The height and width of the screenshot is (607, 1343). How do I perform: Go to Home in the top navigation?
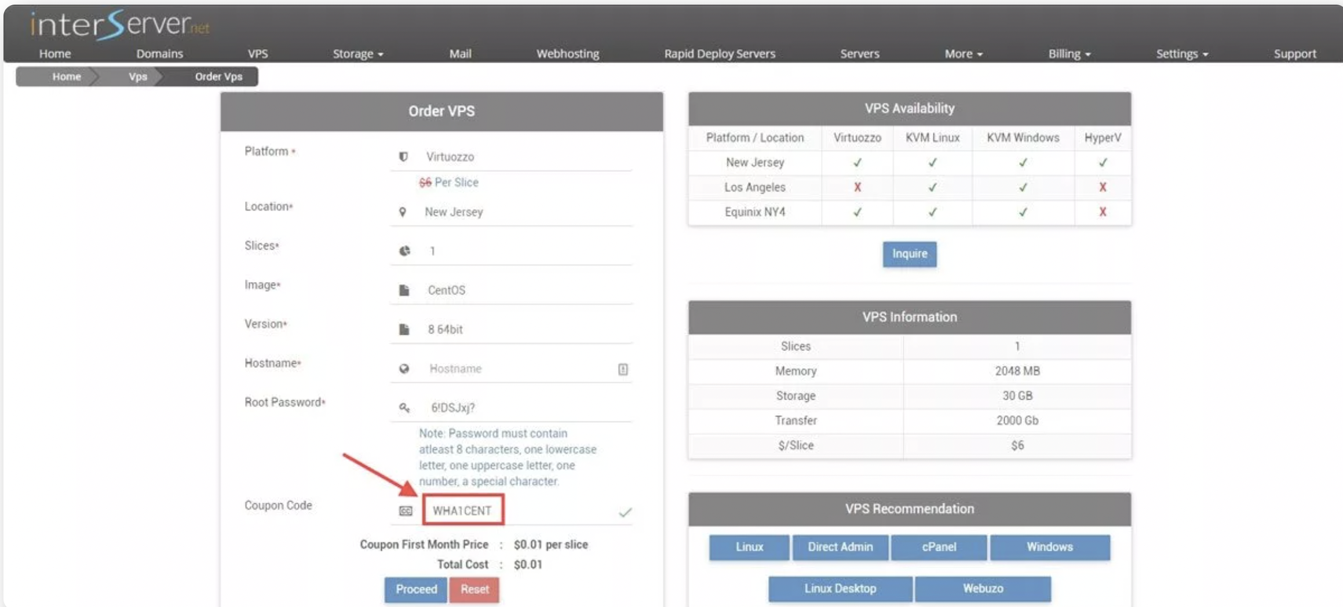(55, 54)
